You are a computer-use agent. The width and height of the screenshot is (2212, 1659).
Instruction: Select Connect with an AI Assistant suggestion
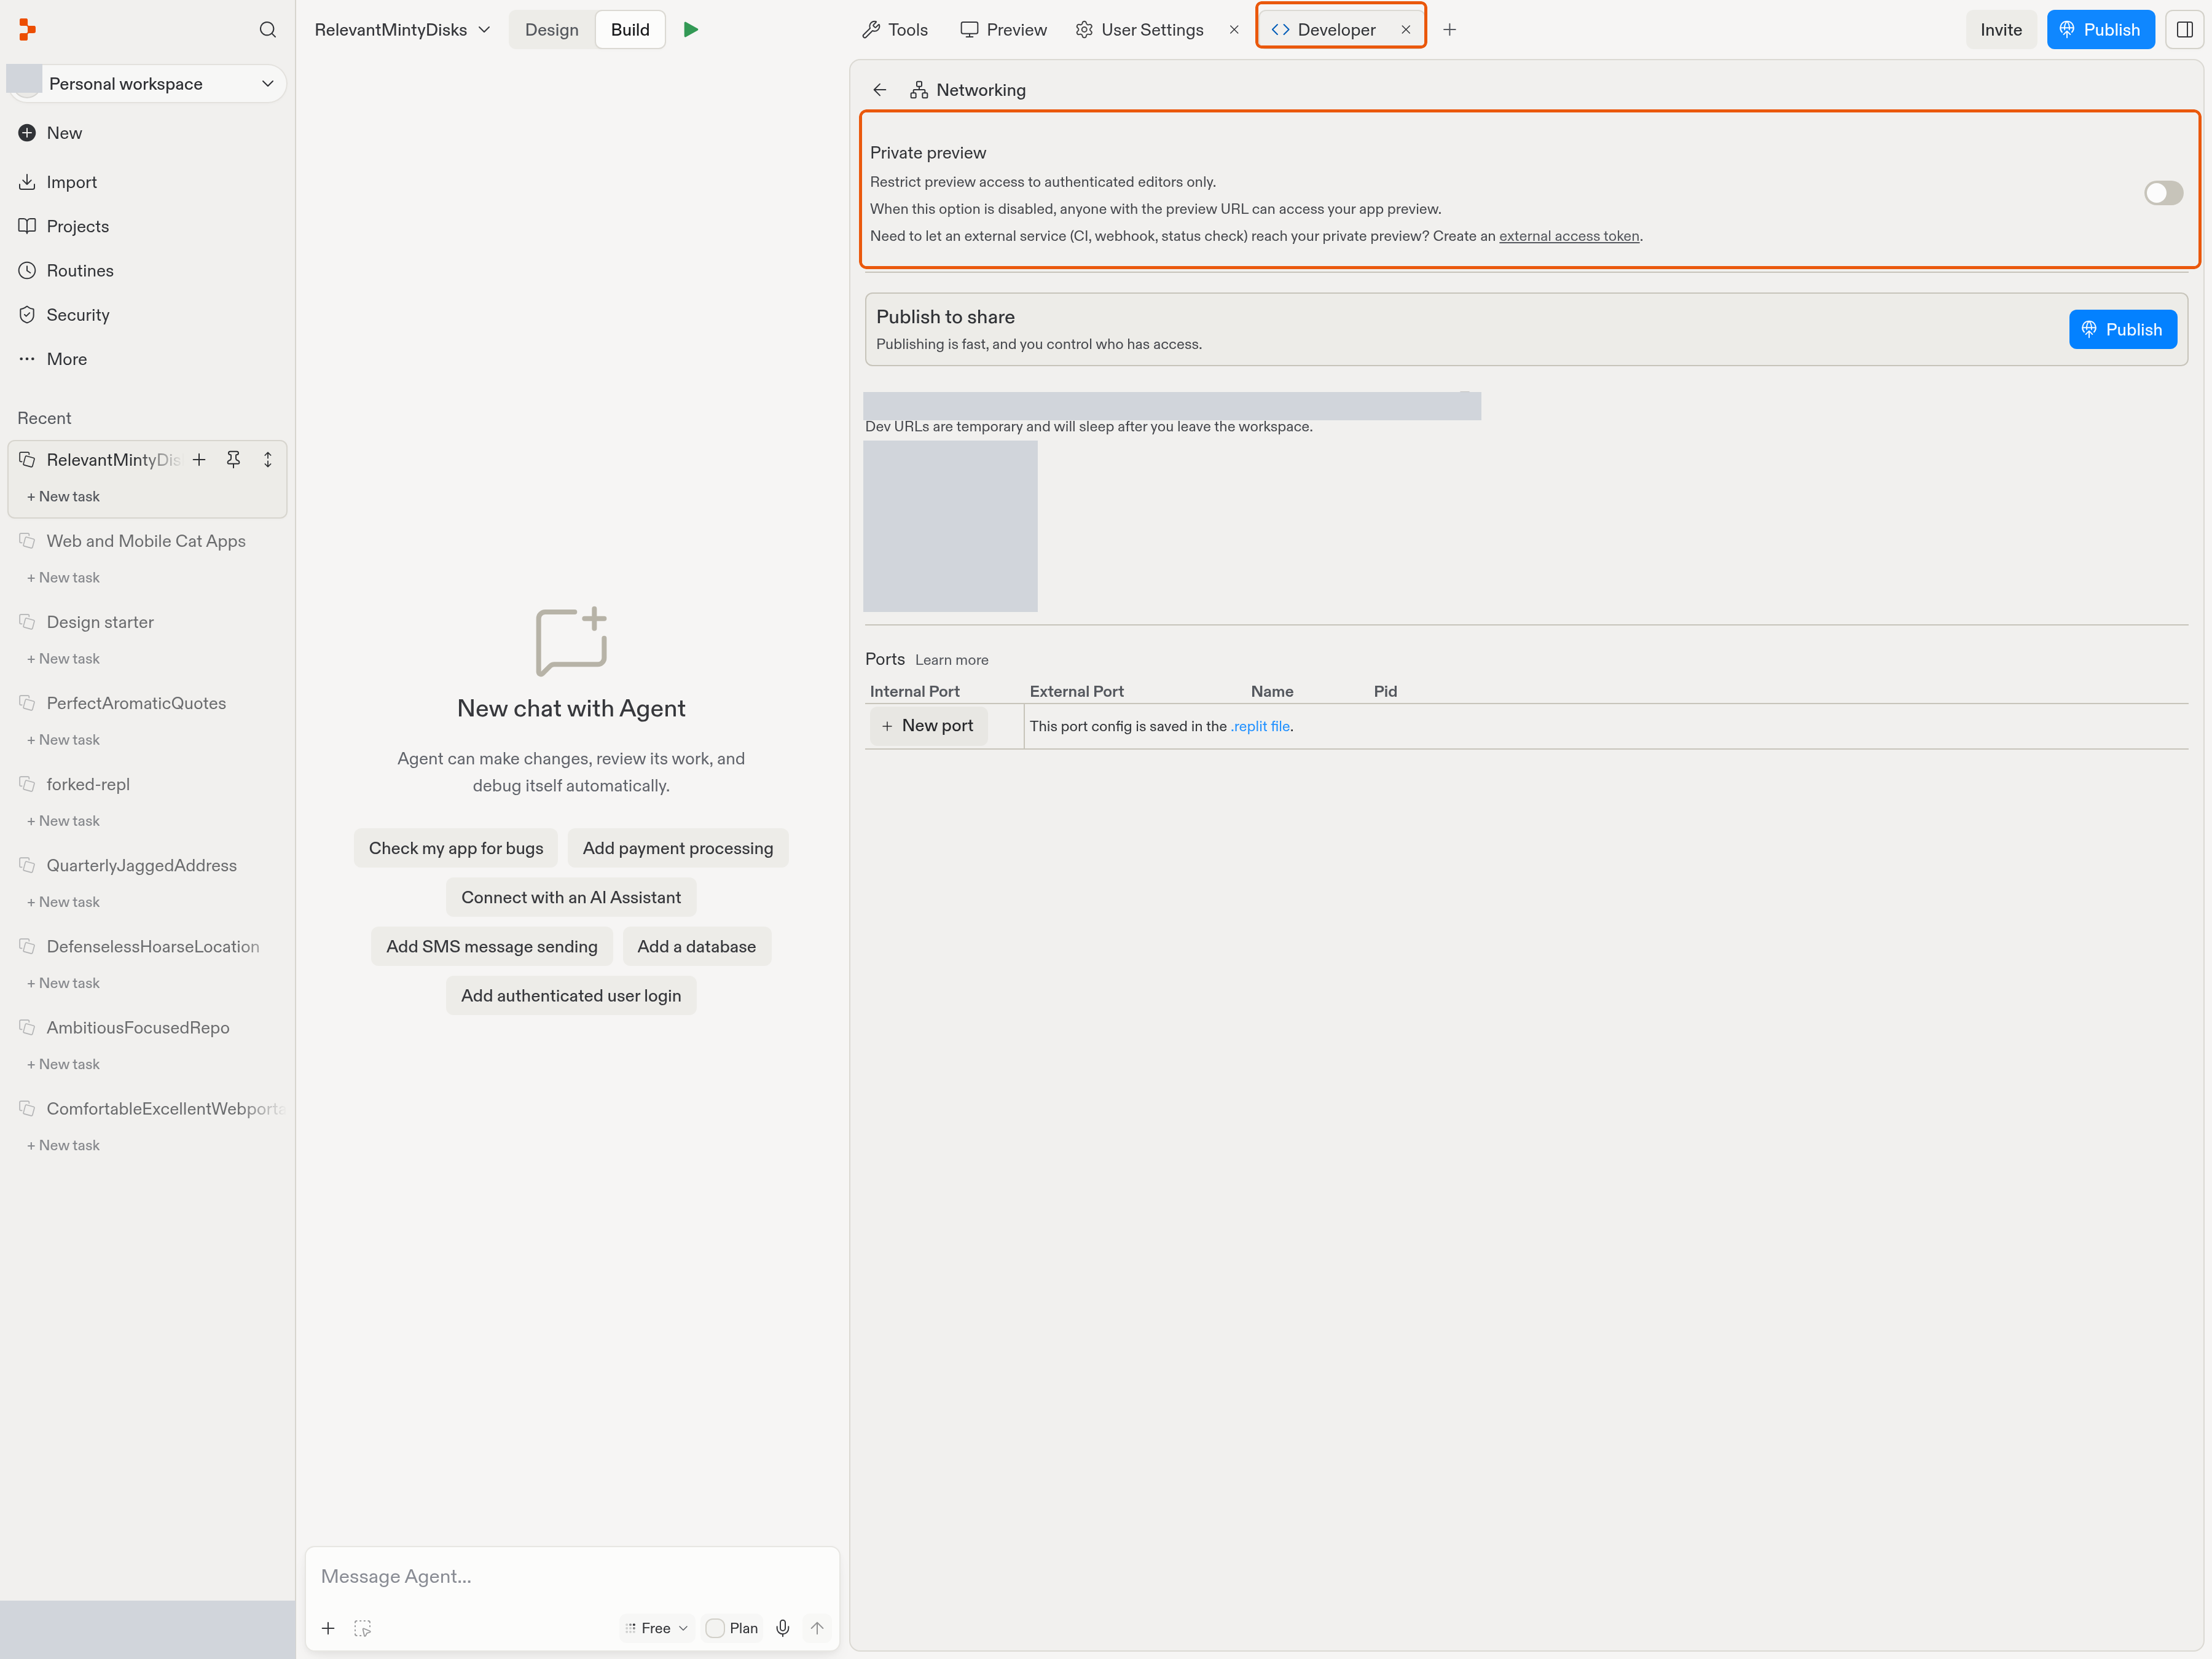[x=571, y=898]
